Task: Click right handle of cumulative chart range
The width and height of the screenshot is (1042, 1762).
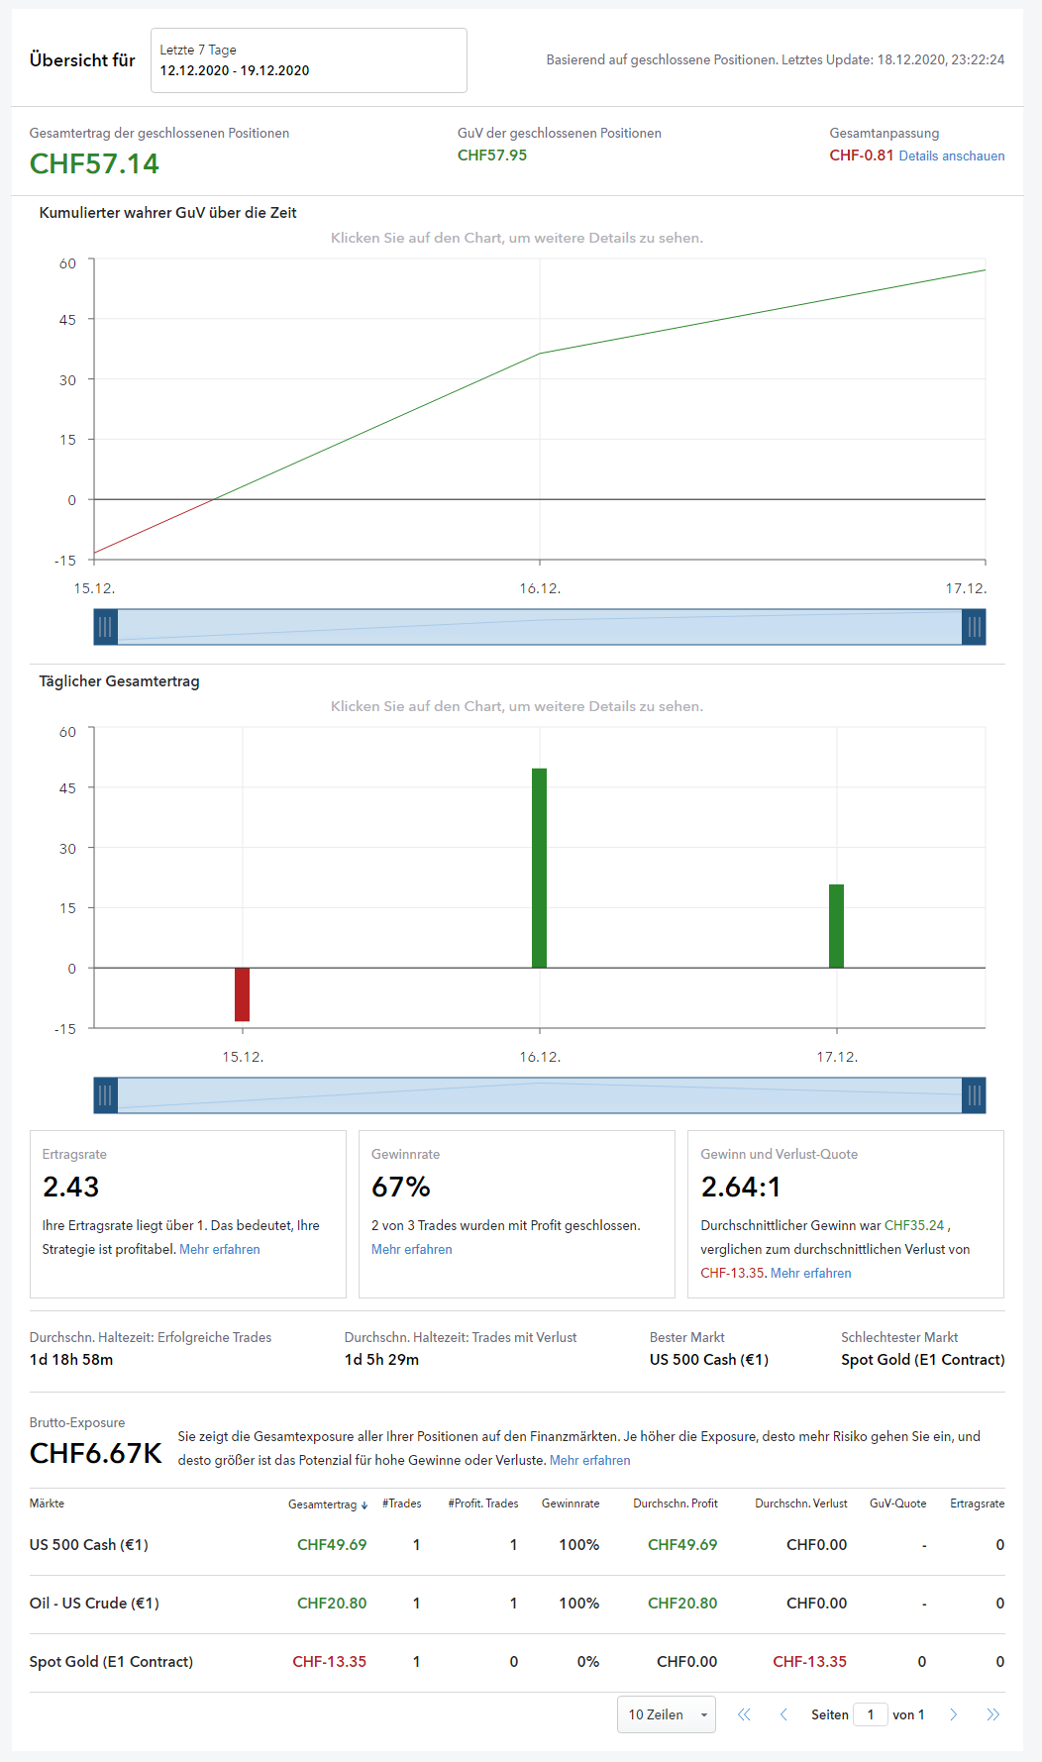Action: tap(974, 627)
